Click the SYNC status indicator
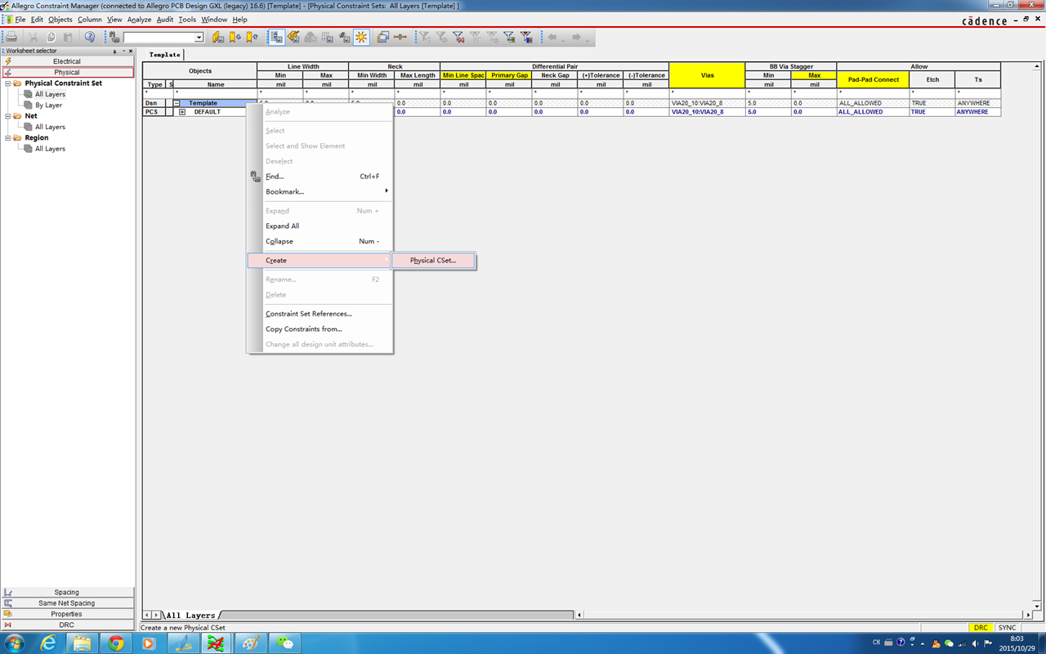The height and width of the screenshot is (654, 1046). coord(1007,628)
